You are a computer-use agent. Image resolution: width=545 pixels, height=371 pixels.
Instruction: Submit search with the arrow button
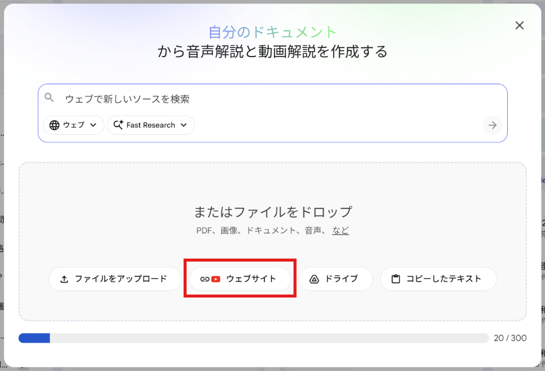tap(492, 125)
